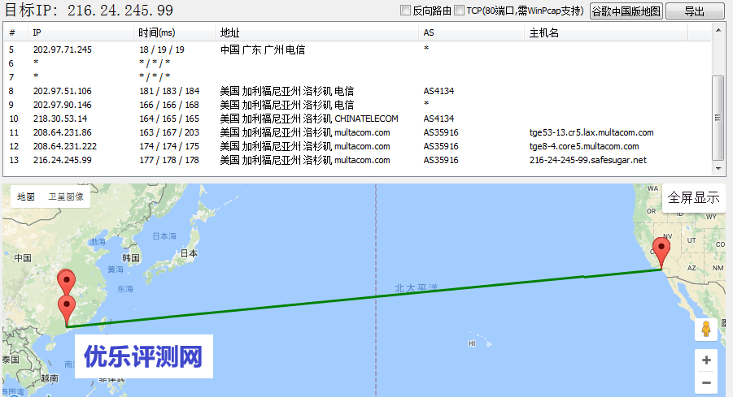733x397 pixels.
Task: Click the 中国 广东 广州 电信 address cell
Action: [263, 50]
